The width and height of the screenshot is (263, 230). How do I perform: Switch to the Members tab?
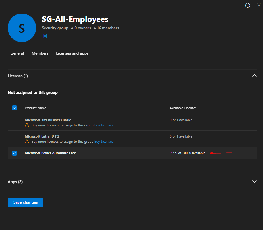40,53
